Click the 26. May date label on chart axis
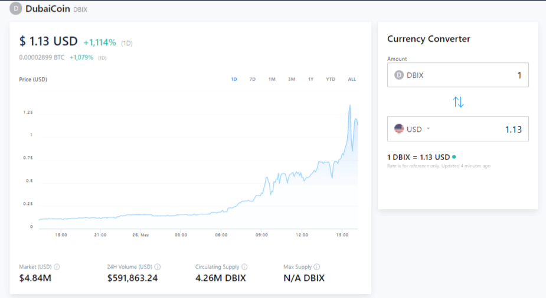The image size is (546, 298). [x=140, y=235]
